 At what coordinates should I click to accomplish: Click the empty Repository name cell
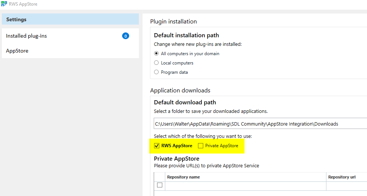click(x=246, y=186)
